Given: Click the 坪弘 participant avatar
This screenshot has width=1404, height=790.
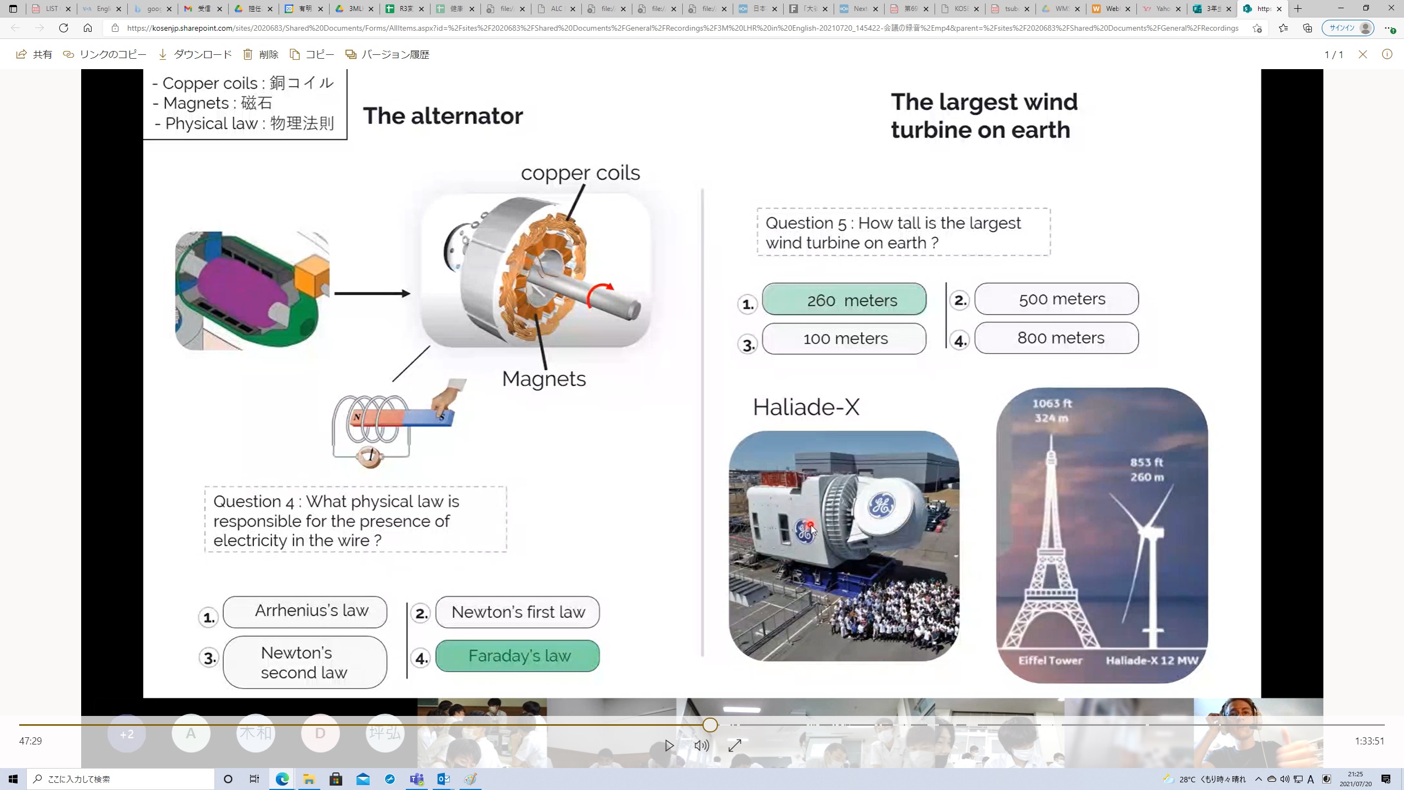Looking at the screenshot, I should point(385,733).
